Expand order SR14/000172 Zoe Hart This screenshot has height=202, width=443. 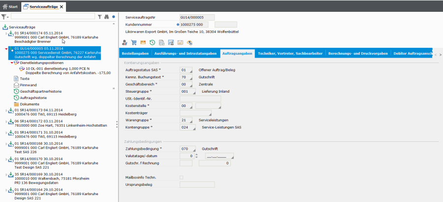tap(6, 121)
